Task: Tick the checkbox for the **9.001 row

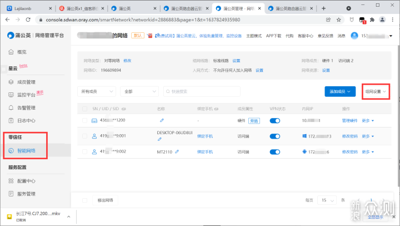Action: click(x=84, y=136)
